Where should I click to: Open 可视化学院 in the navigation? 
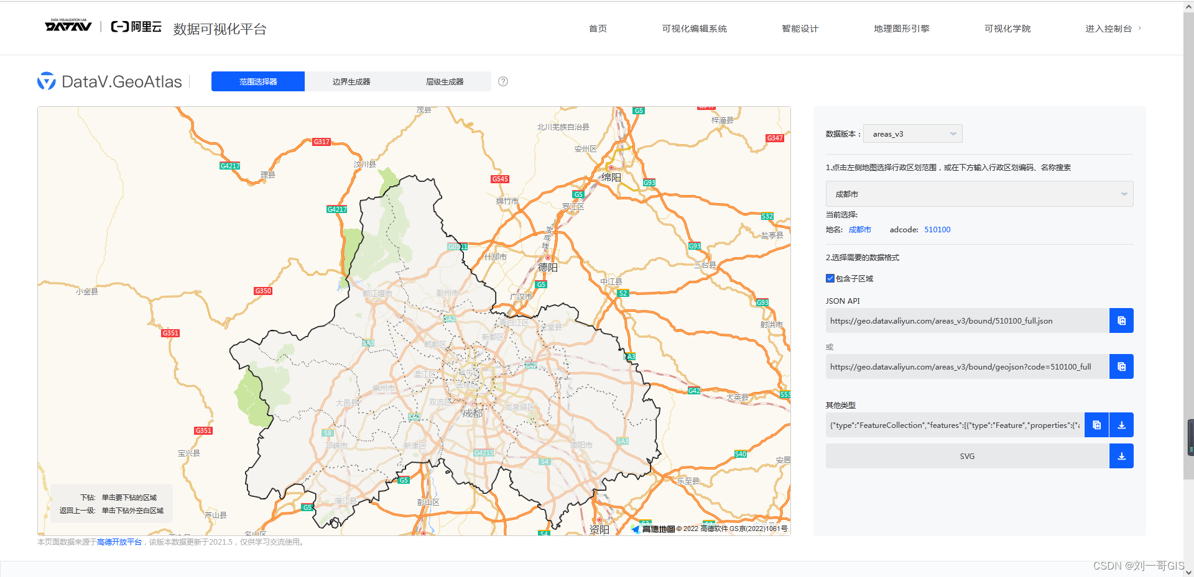[x=1007, y=29]
